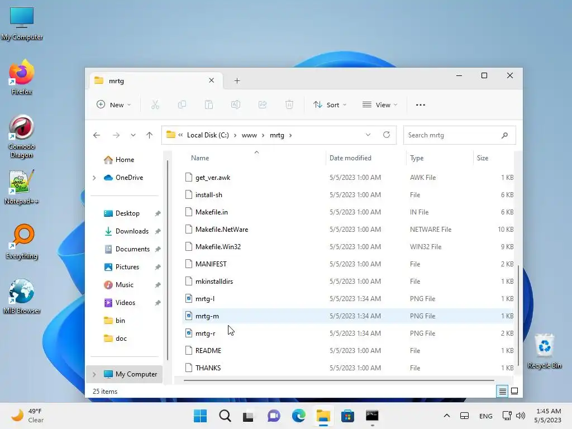Open Firefox desktop shortcut

pyautogui.click(x=22, y=77)
